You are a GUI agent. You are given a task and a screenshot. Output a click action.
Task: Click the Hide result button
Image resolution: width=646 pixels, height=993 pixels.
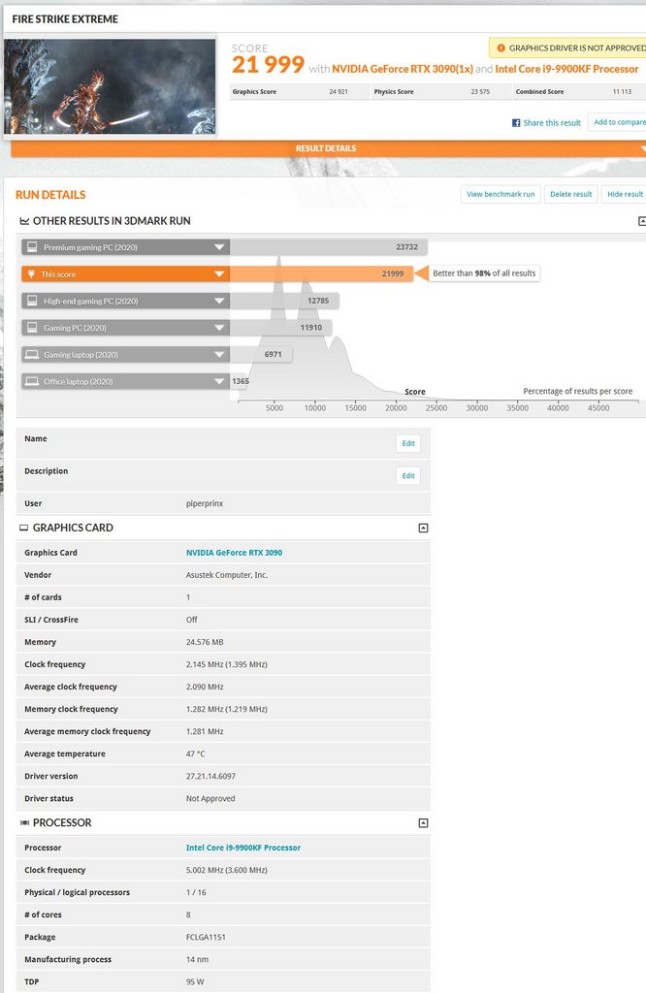tap(624, 194)
